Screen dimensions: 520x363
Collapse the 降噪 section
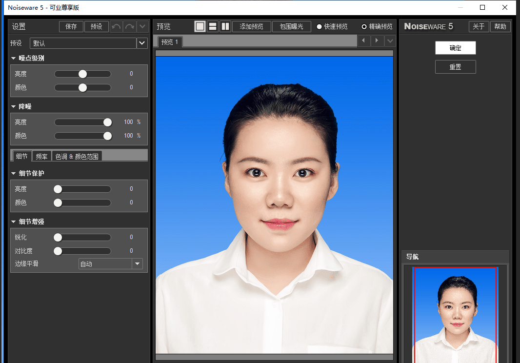(13, 106)
